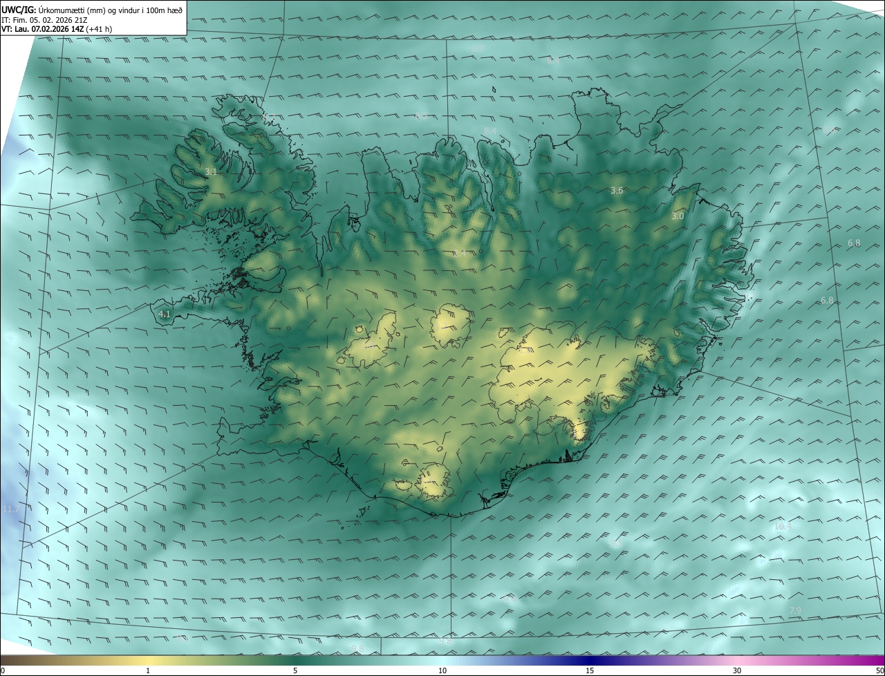Click the "50" tick label on the color scale
The height and width of the screenshot is (676, 885).
click(x=879, y=670)
